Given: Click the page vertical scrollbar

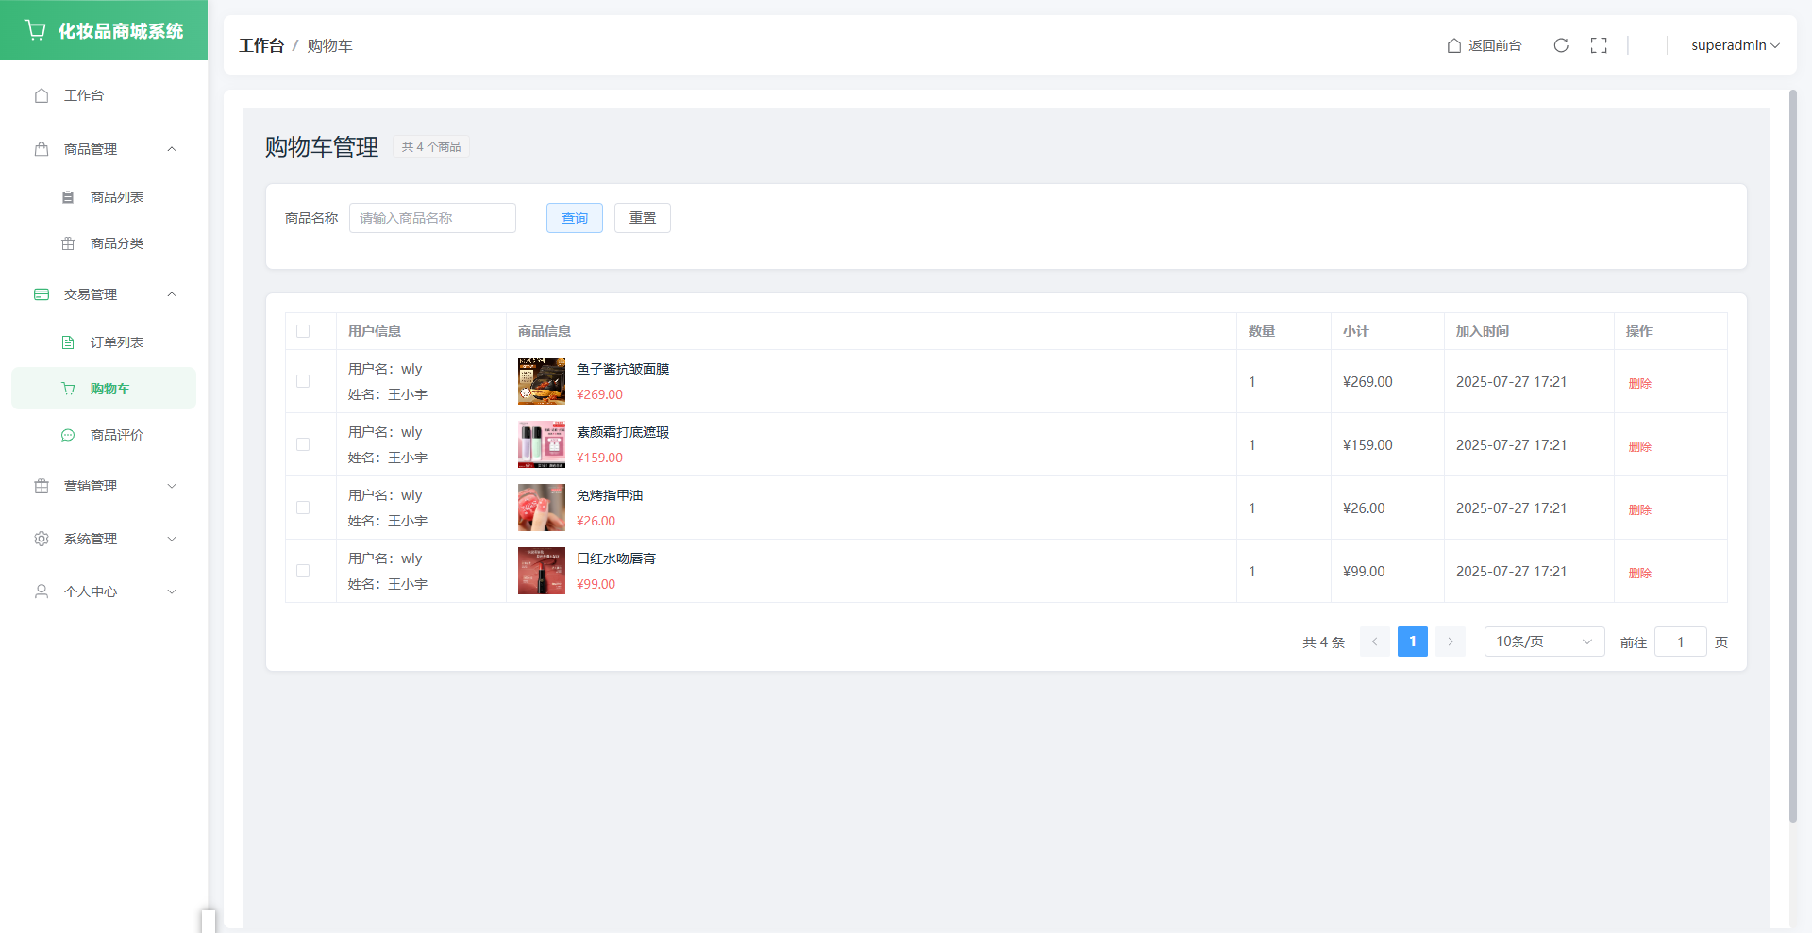Looking at the screenshot, I should point(1793,453).
